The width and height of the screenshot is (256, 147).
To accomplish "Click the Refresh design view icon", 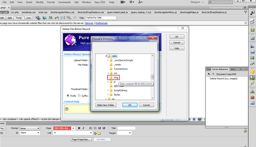I will pyautogui.click(x=75, y=18).
